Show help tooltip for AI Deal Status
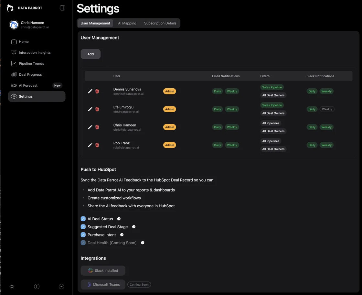Screen dimensions: 362x295 119,219
